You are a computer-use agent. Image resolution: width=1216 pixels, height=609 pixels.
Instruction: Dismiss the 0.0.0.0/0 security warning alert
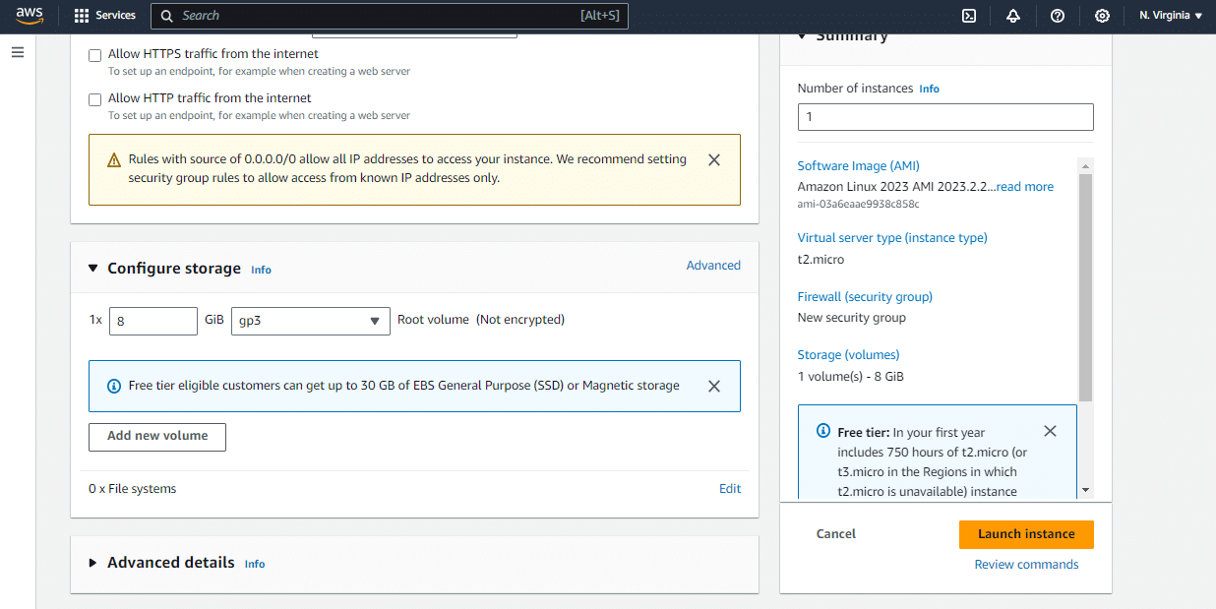click(714, 159)
